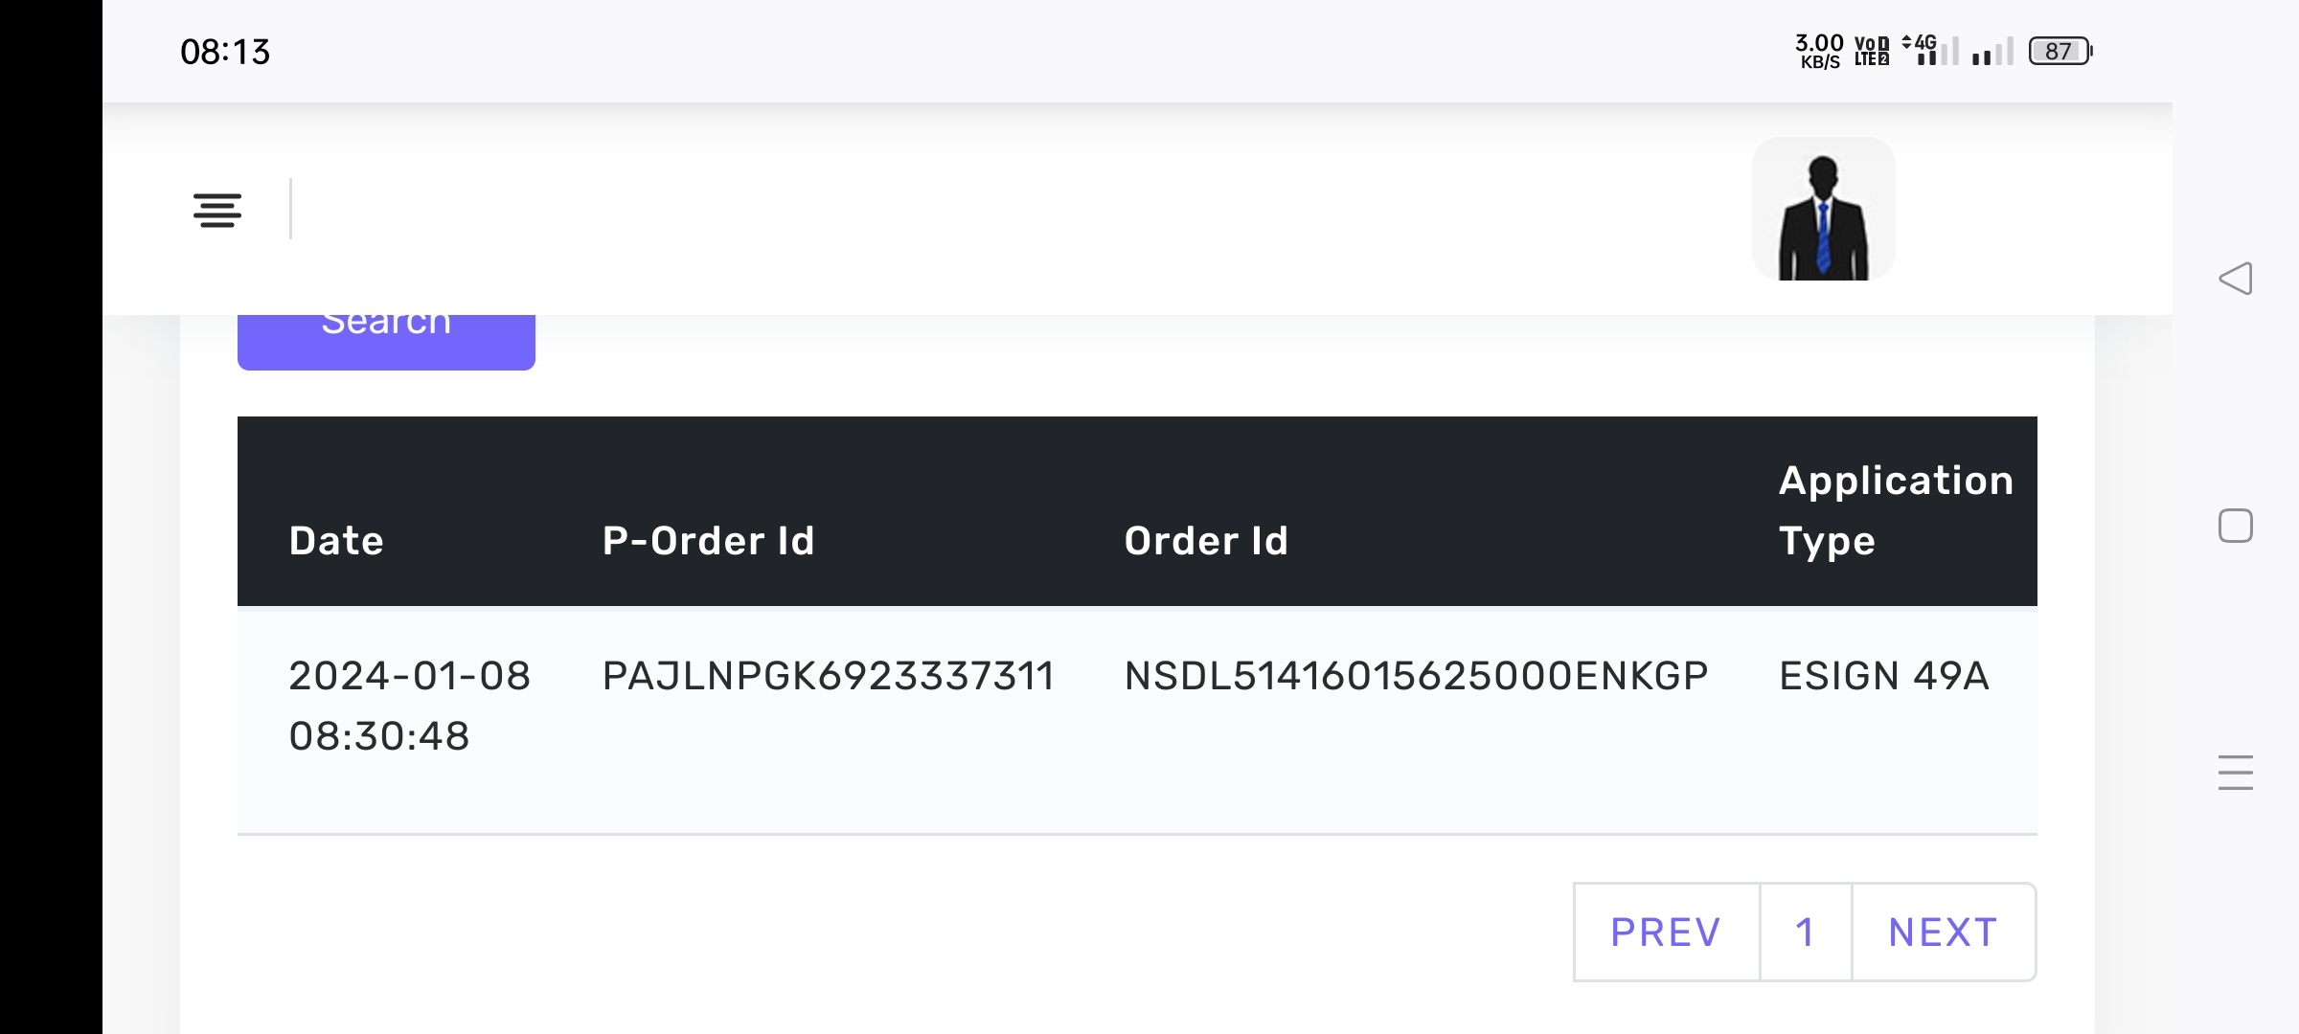Go to PREV page of results
The height and width of the screenshot is (1034, 2299).
coord(1666,933)
